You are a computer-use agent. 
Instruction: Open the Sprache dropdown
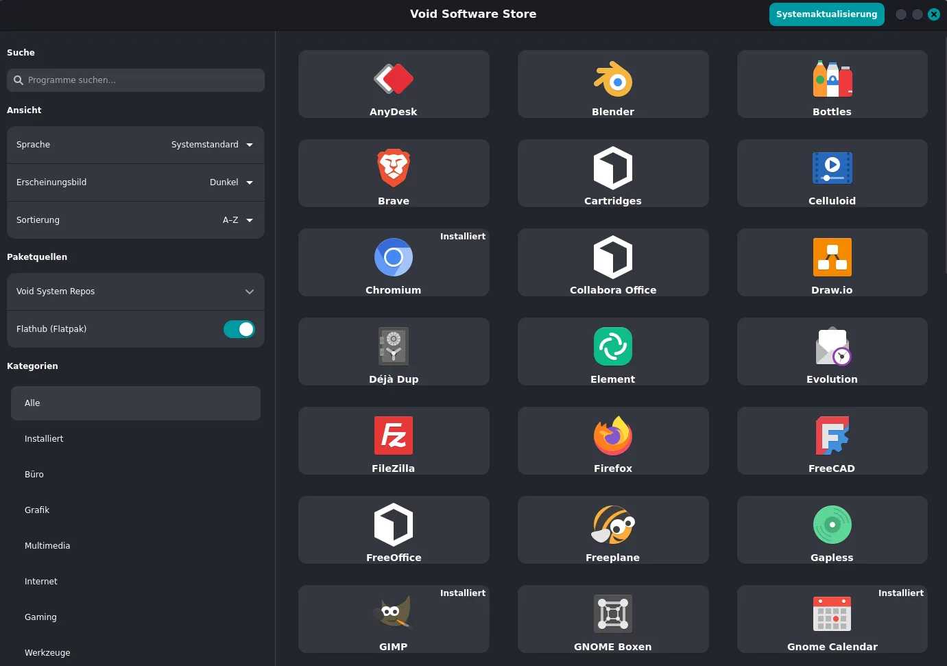pos(212,145)
